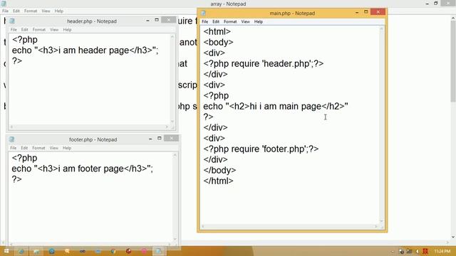Close main.php Notepad window
This screenshot has width=456, height=256.
378,12
